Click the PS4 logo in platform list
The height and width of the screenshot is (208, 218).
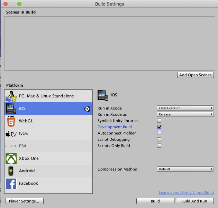[11, 146]
